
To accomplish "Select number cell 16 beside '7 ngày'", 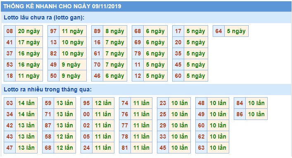I will pos(97,42).
